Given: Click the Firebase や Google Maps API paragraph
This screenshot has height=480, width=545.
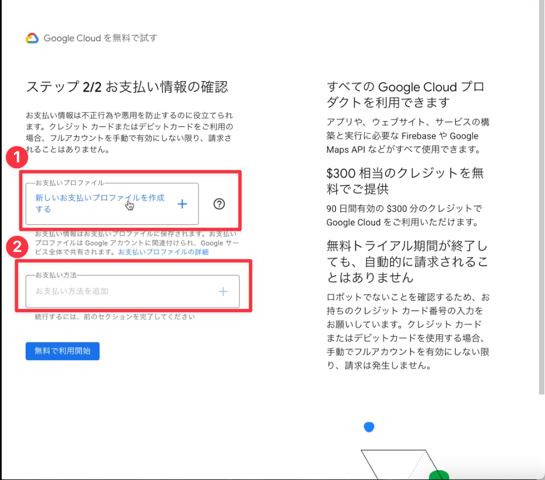Looking at the screenshot, I should point(408,136).
